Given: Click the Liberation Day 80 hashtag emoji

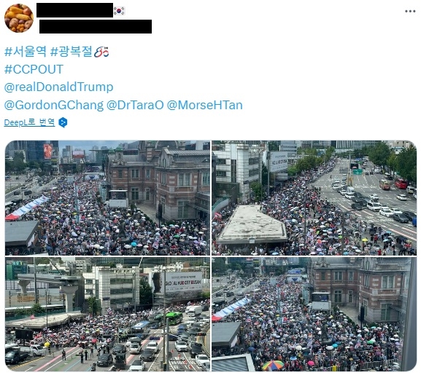Looking at the screenshot, I should [x=101, y=52].
